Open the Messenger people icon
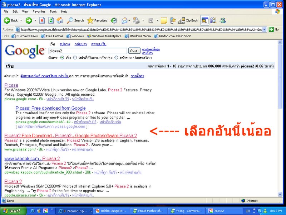Viewport: 286px width, 215px height. pyautogui.click(x=222, y=20)
